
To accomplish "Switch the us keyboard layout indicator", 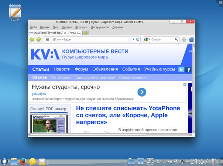I will tap(164, 162).
